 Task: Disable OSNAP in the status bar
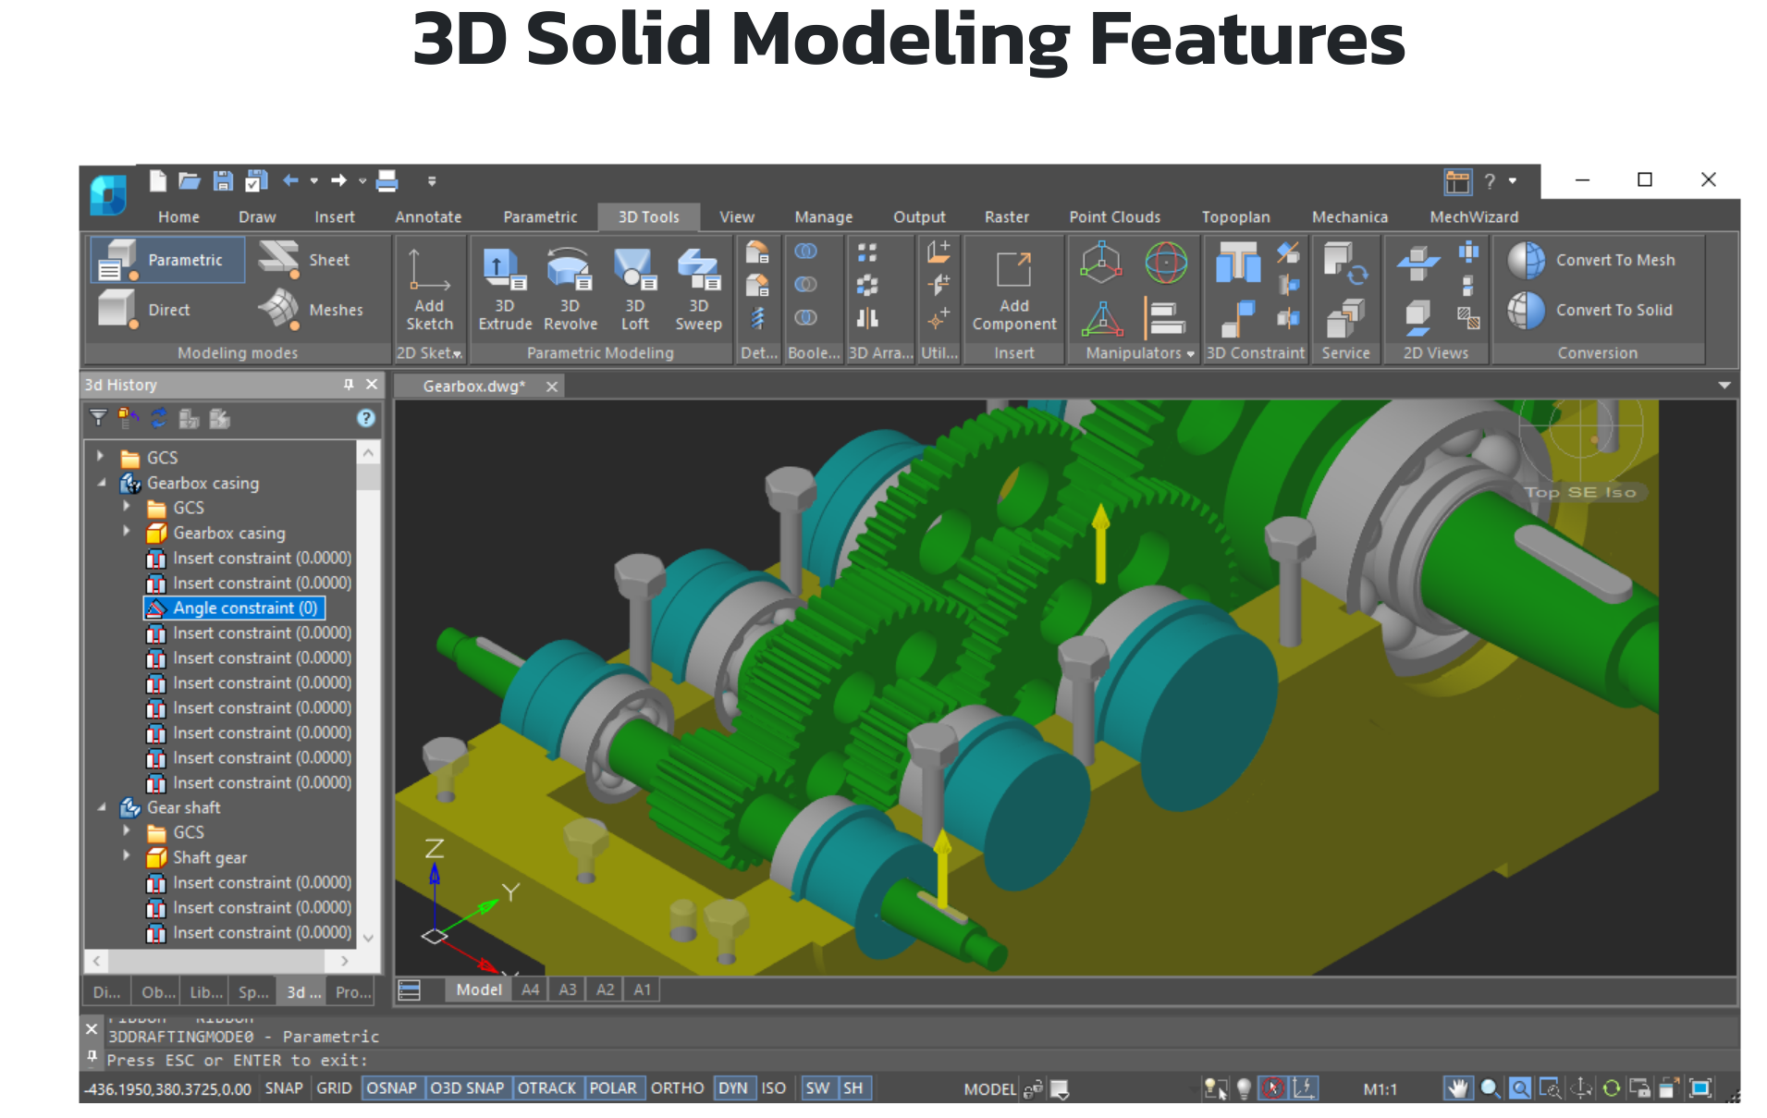point(392,1088)
